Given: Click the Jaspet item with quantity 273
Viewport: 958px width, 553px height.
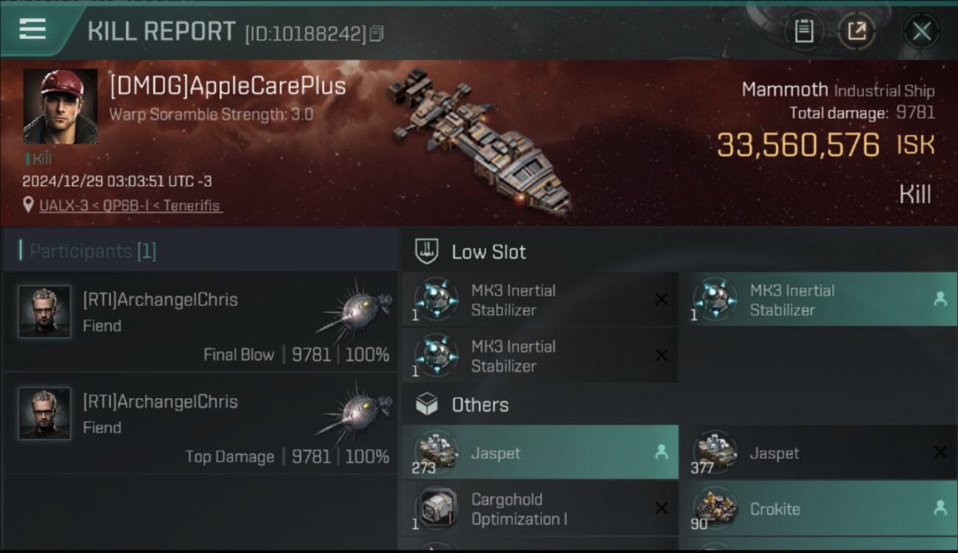Looking at the screenshot, I should click(539, 453).
